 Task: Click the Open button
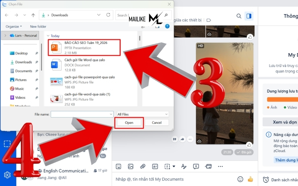point(129,123)
